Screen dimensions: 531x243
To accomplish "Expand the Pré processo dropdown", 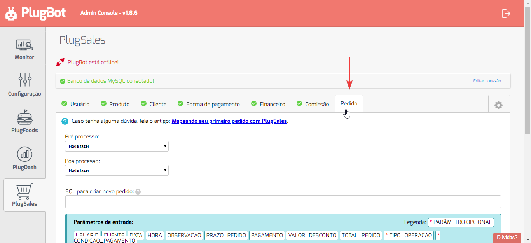I will tap(117, 146).
